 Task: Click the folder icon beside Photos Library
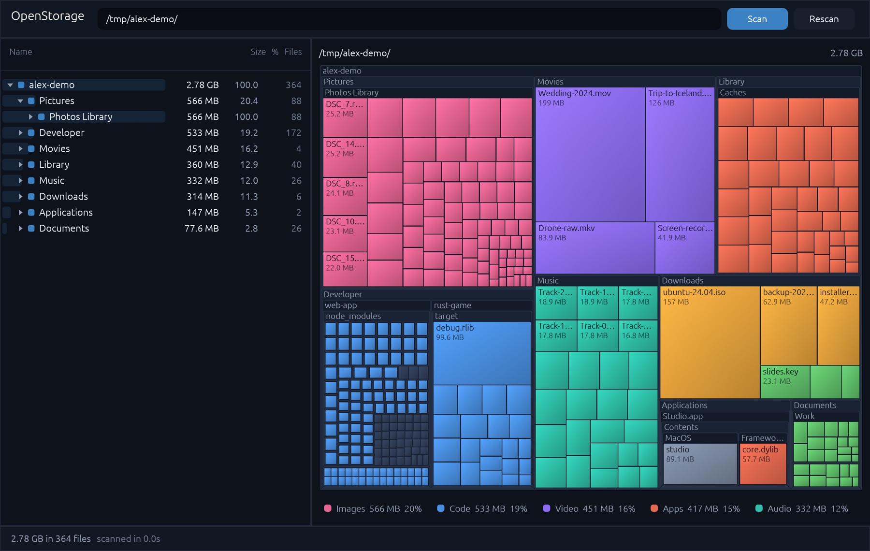click(42, 117)
